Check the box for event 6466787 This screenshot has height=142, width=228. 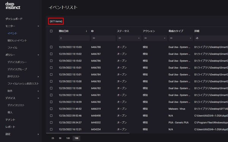(51, 54)
